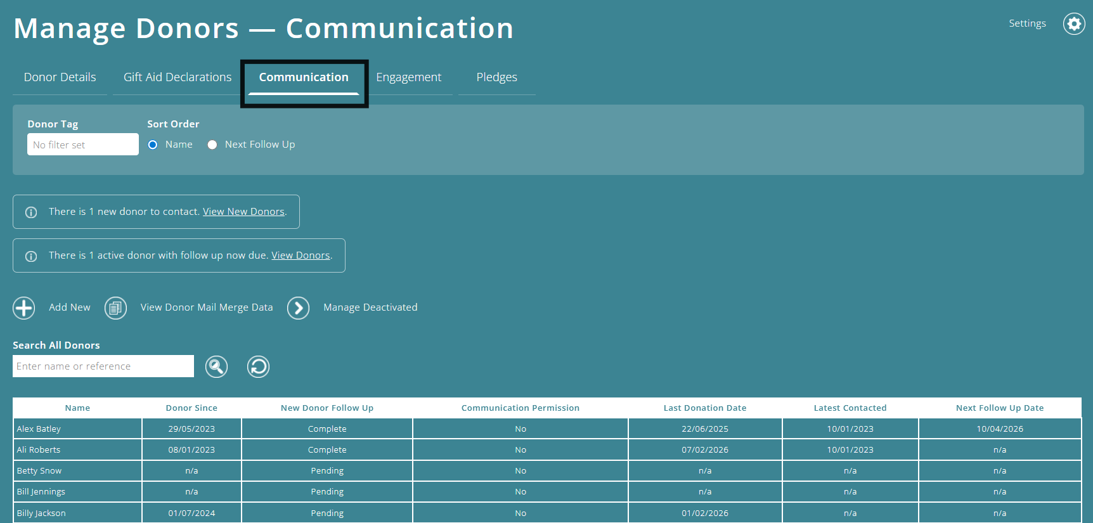
Task: Select the Name sort order radio
Action: [x=153, y=145]
